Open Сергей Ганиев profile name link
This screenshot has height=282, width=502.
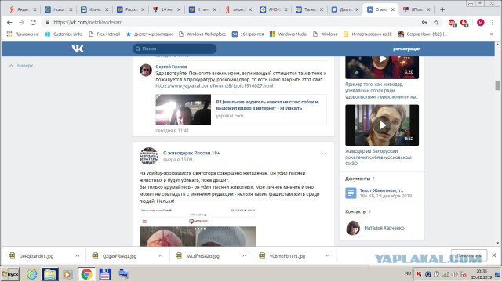(171, 67)
